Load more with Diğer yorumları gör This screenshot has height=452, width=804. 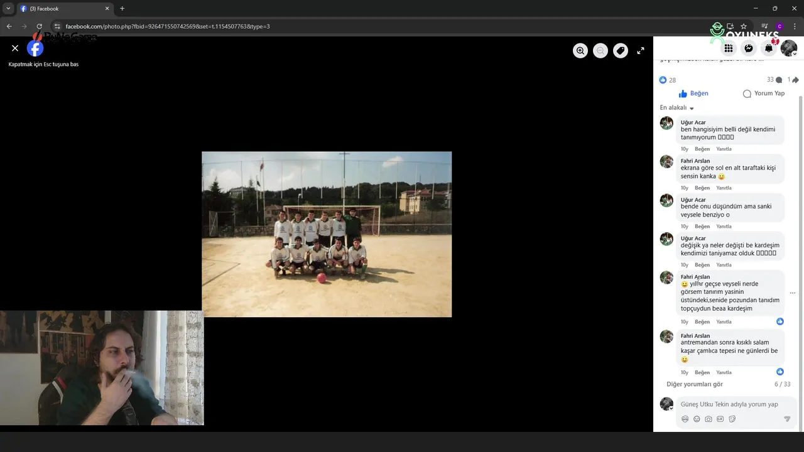[x=695, y=384]
